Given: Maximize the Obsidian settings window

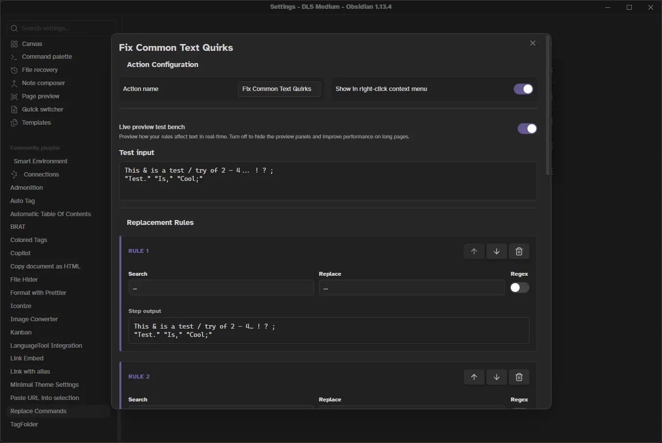Looking at the screenshot, I should tap(629, 7).
